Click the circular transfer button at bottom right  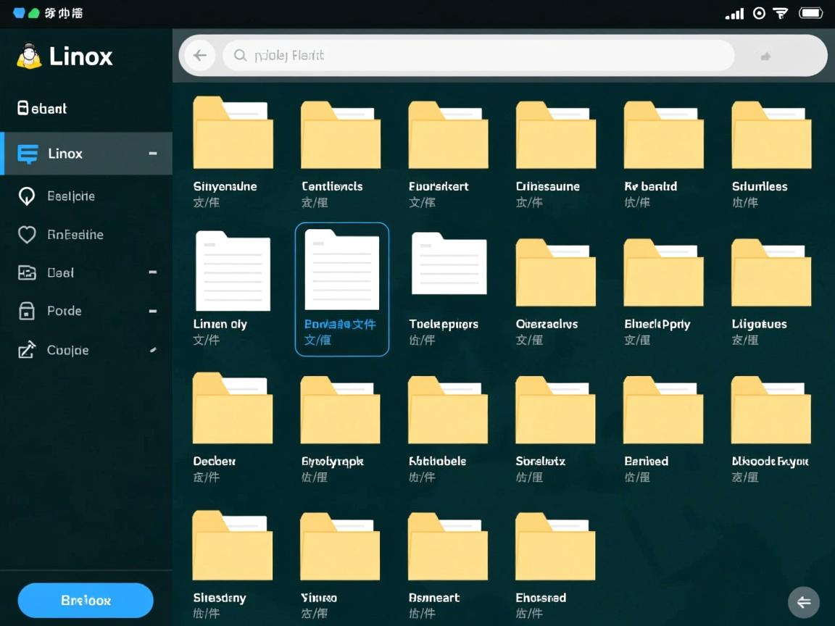pos(804,602)
